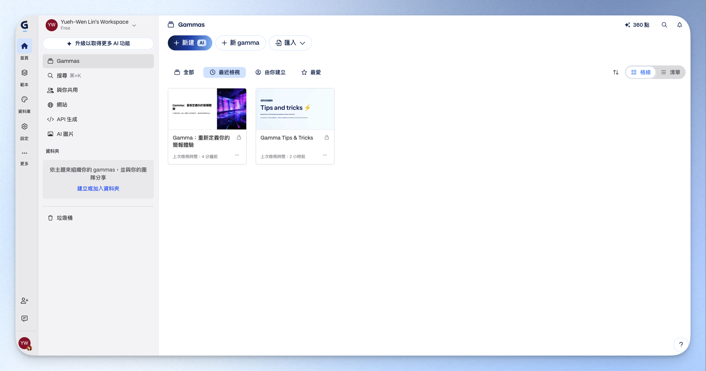The width and height of the screenshot is (706, 371).
Task: Select the 由你建立 filter tab
Action: tap(270, 72)
